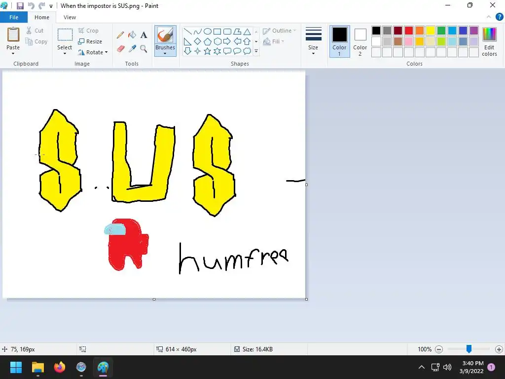
Task: Choose the Oval shape
Action: click(x=208, y=31)
